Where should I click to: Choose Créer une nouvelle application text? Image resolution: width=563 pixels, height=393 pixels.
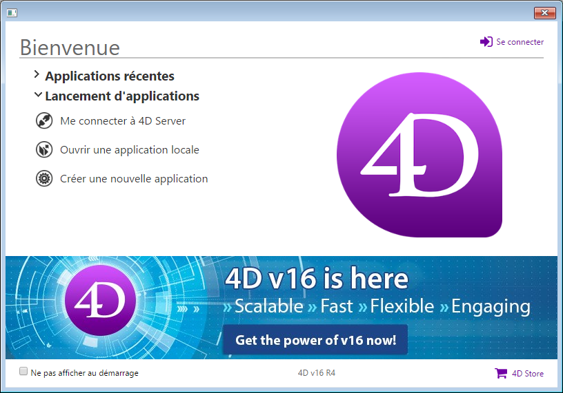click(134, 179)
